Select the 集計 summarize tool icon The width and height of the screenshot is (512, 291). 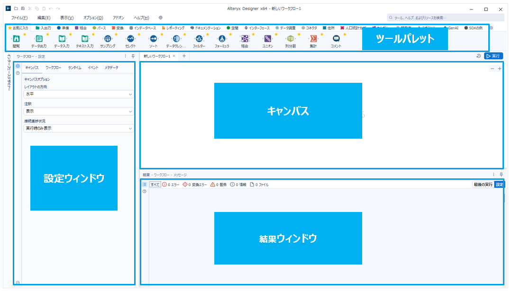point(313,39)
